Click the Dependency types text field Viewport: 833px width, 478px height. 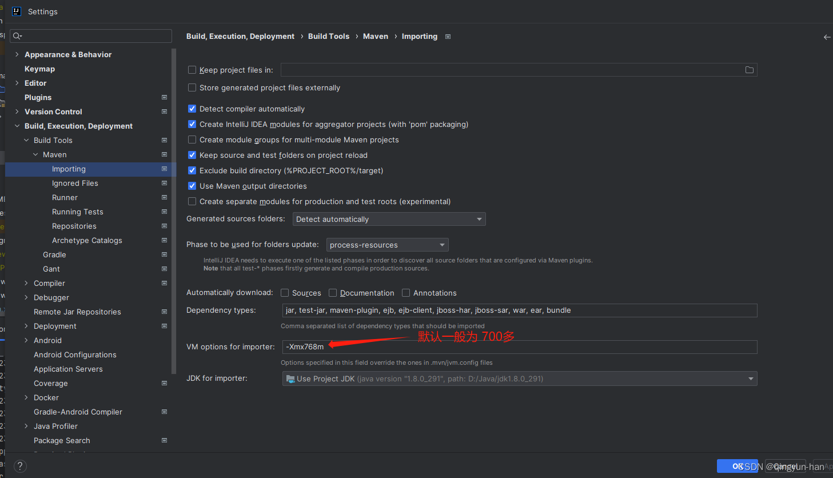[x=520, y=310]
